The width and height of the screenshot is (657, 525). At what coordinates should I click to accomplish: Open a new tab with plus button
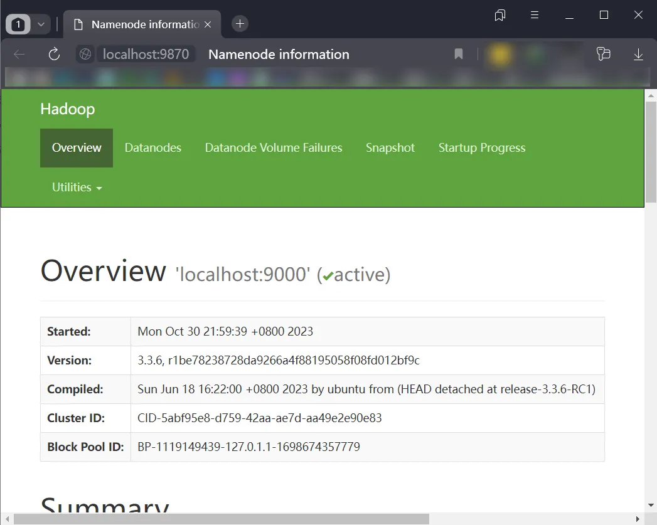pyautogui.click(x=240, y=23)
